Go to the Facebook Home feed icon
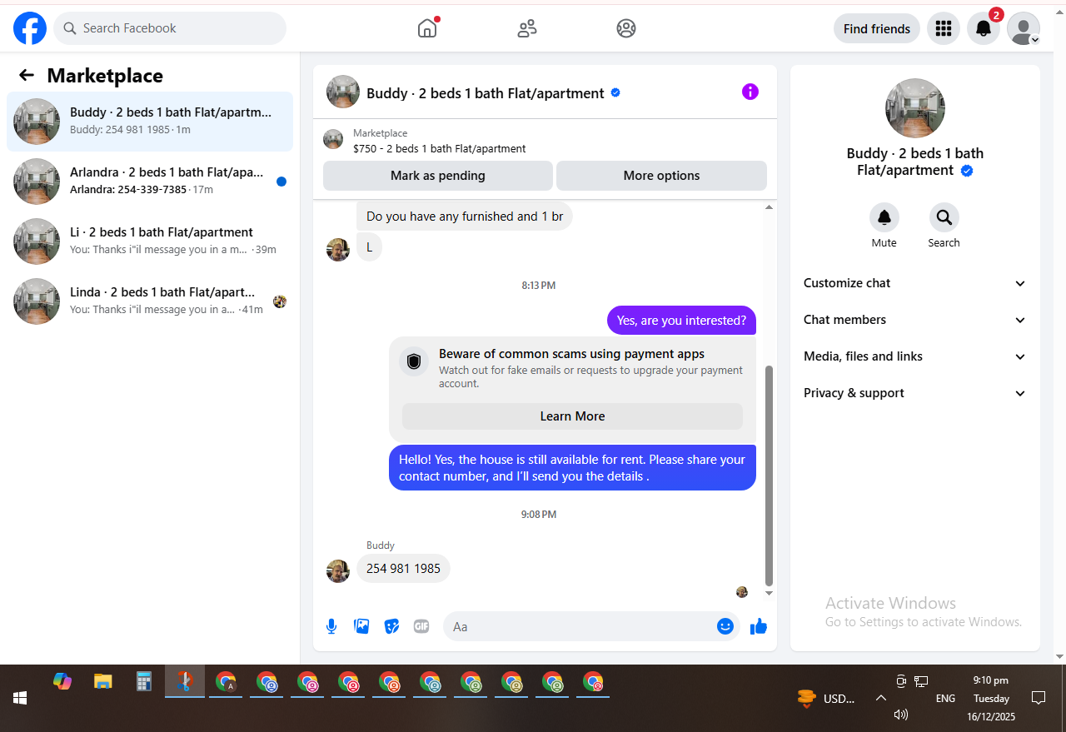Screen dimensions: 1066x732 (427, 28)
